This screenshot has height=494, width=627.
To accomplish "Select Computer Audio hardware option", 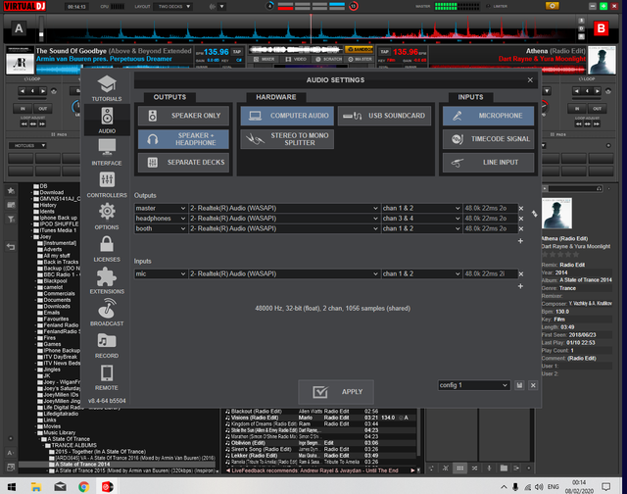I will pyautogui.click(x=287, y=116).
